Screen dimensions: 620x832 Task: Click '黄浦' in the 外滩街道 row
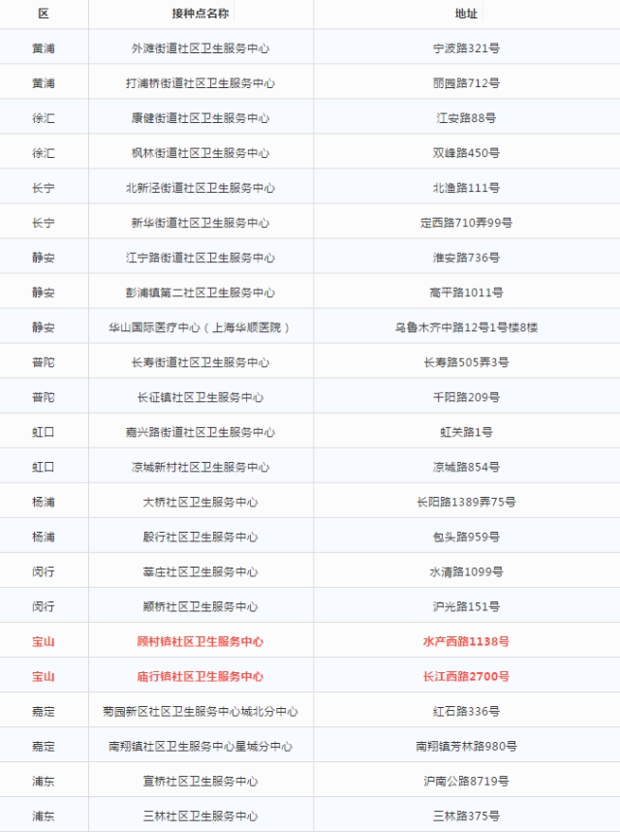click(44, 48)
